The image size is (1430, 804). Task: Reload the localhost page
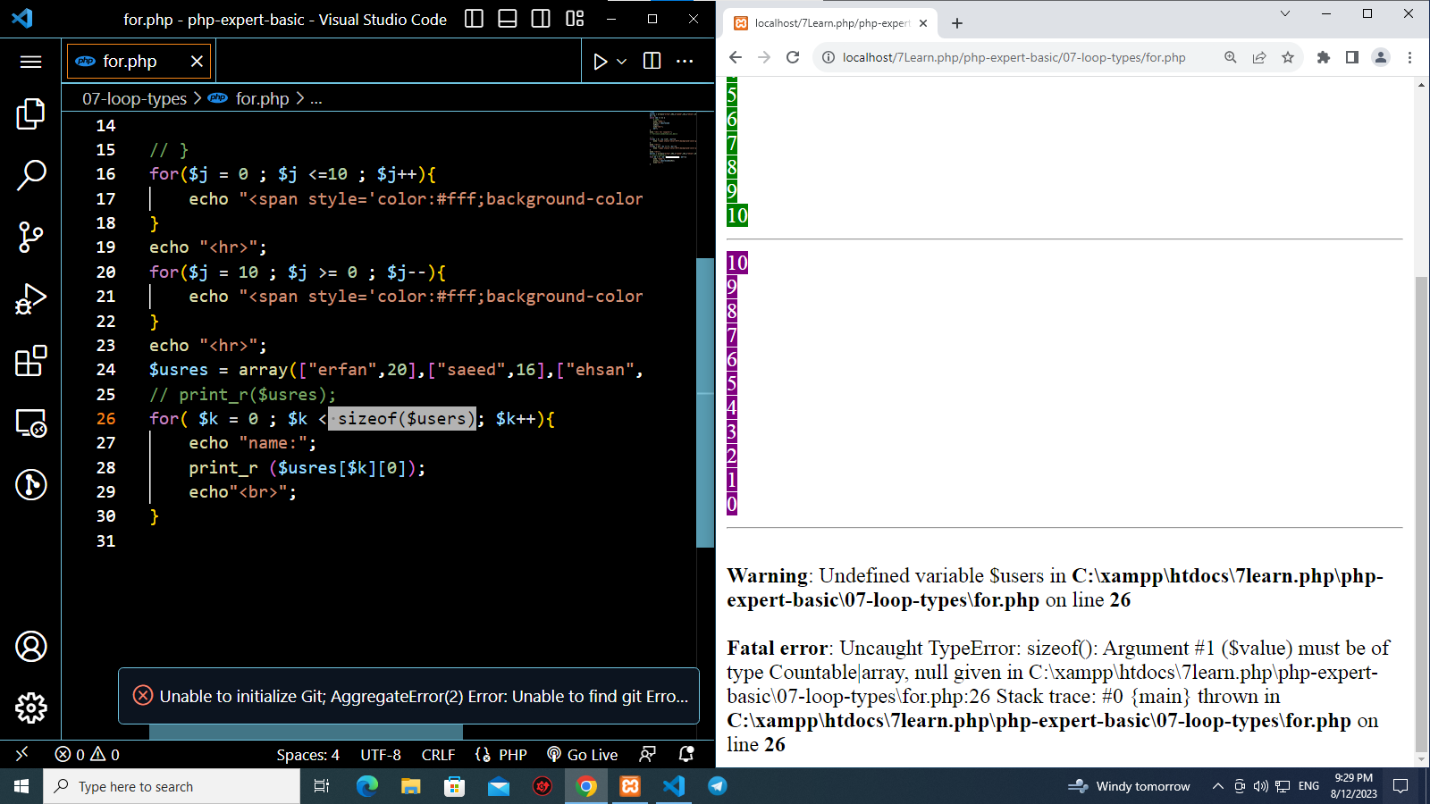click(793, 57)
